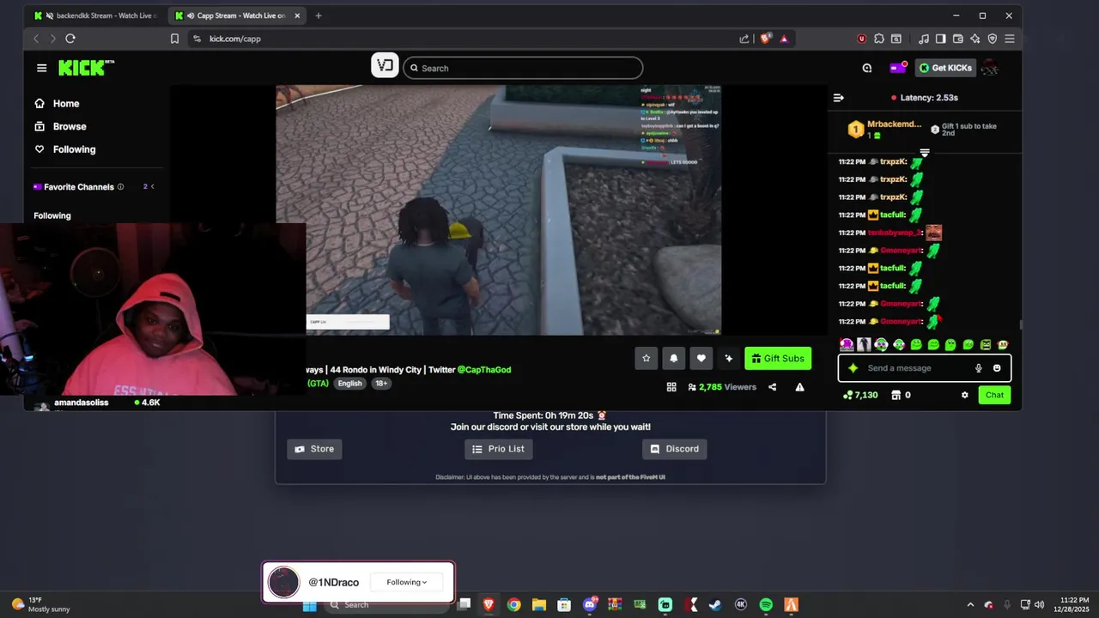
Task: Open Windows Start menu
Action: [310, 605]
